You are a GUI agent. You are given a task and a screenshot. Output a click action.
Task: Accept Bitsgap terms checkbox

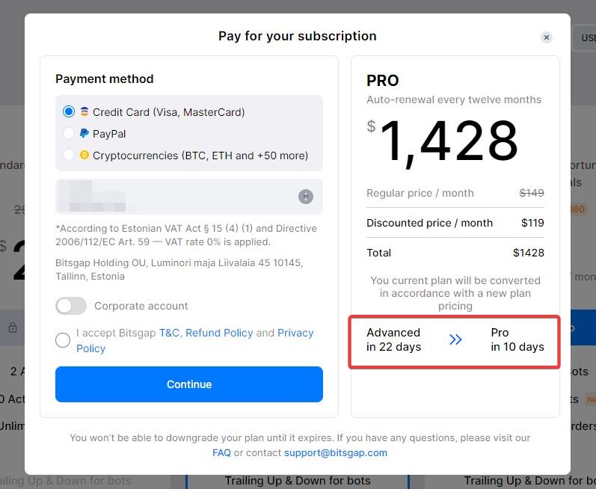pos(63,341)
